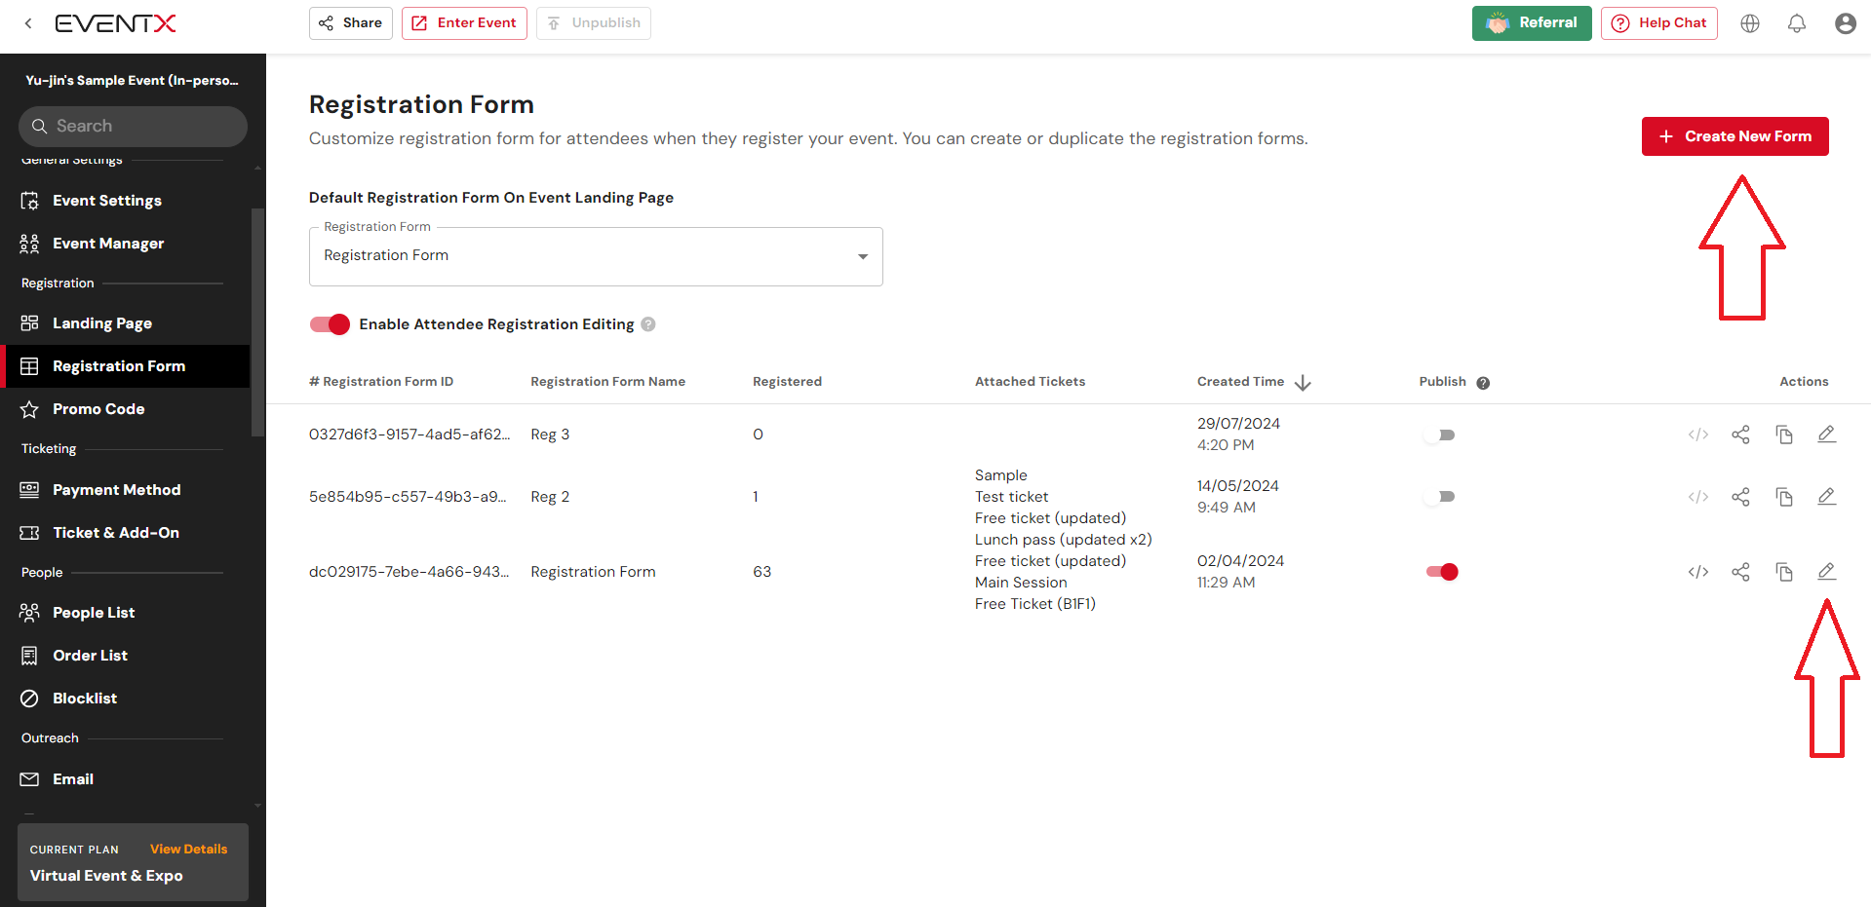Edit the Registration Form row with pencil icon
This screenshot has height=907, width=1871.
pos(1827,572)
